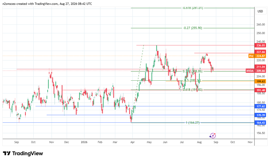Click the 196.00 price axis value
The image size is (270, 161).
[261, 85]
